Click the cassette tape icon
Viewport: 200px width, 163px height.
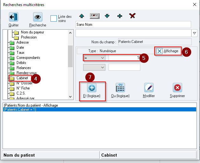pyautogui.click(x=95, y=16)
